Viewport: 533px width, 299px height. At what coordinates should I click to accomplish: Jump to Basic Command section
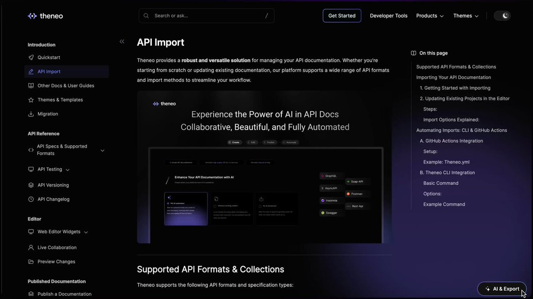(441, 183)
